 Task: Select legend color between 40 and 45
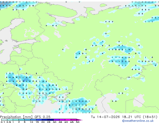(x=68, y=120)
